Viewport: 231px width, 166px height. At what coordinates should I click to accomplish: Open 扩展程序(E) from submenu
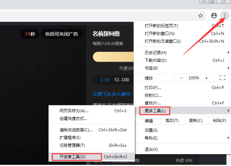92,137
